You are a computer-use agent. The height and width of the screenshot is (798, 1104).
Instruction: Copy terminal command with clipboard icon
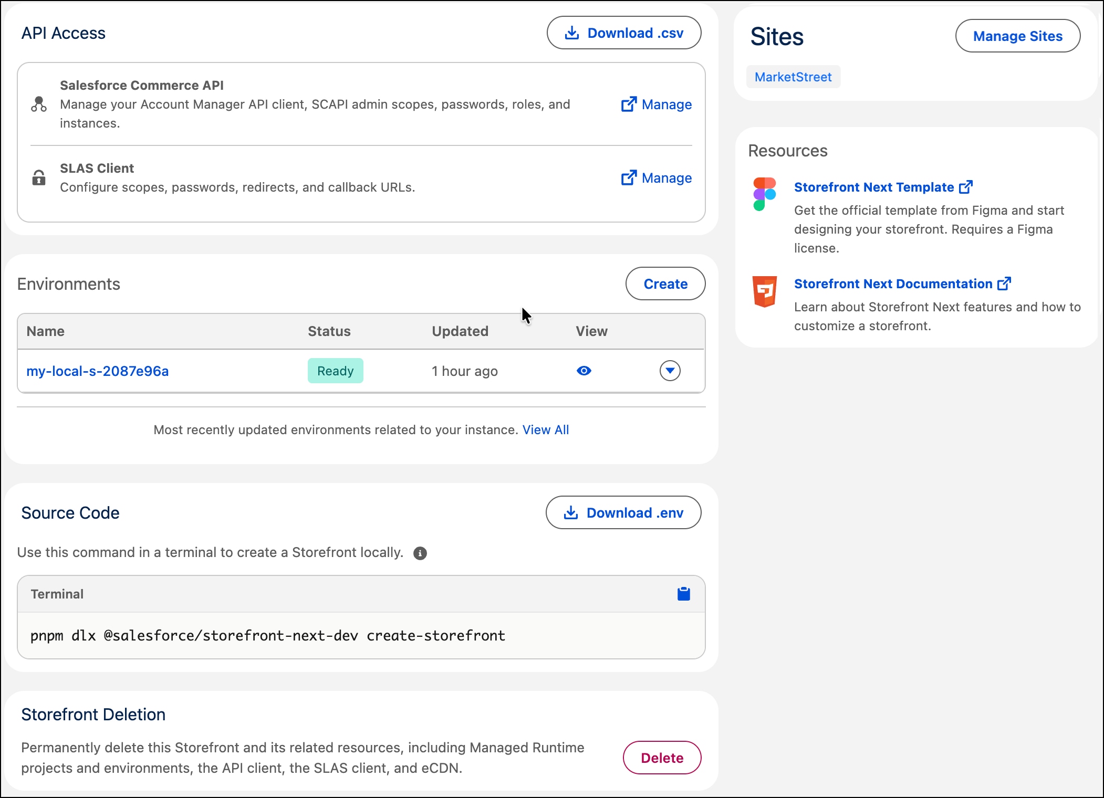point(684,594)
